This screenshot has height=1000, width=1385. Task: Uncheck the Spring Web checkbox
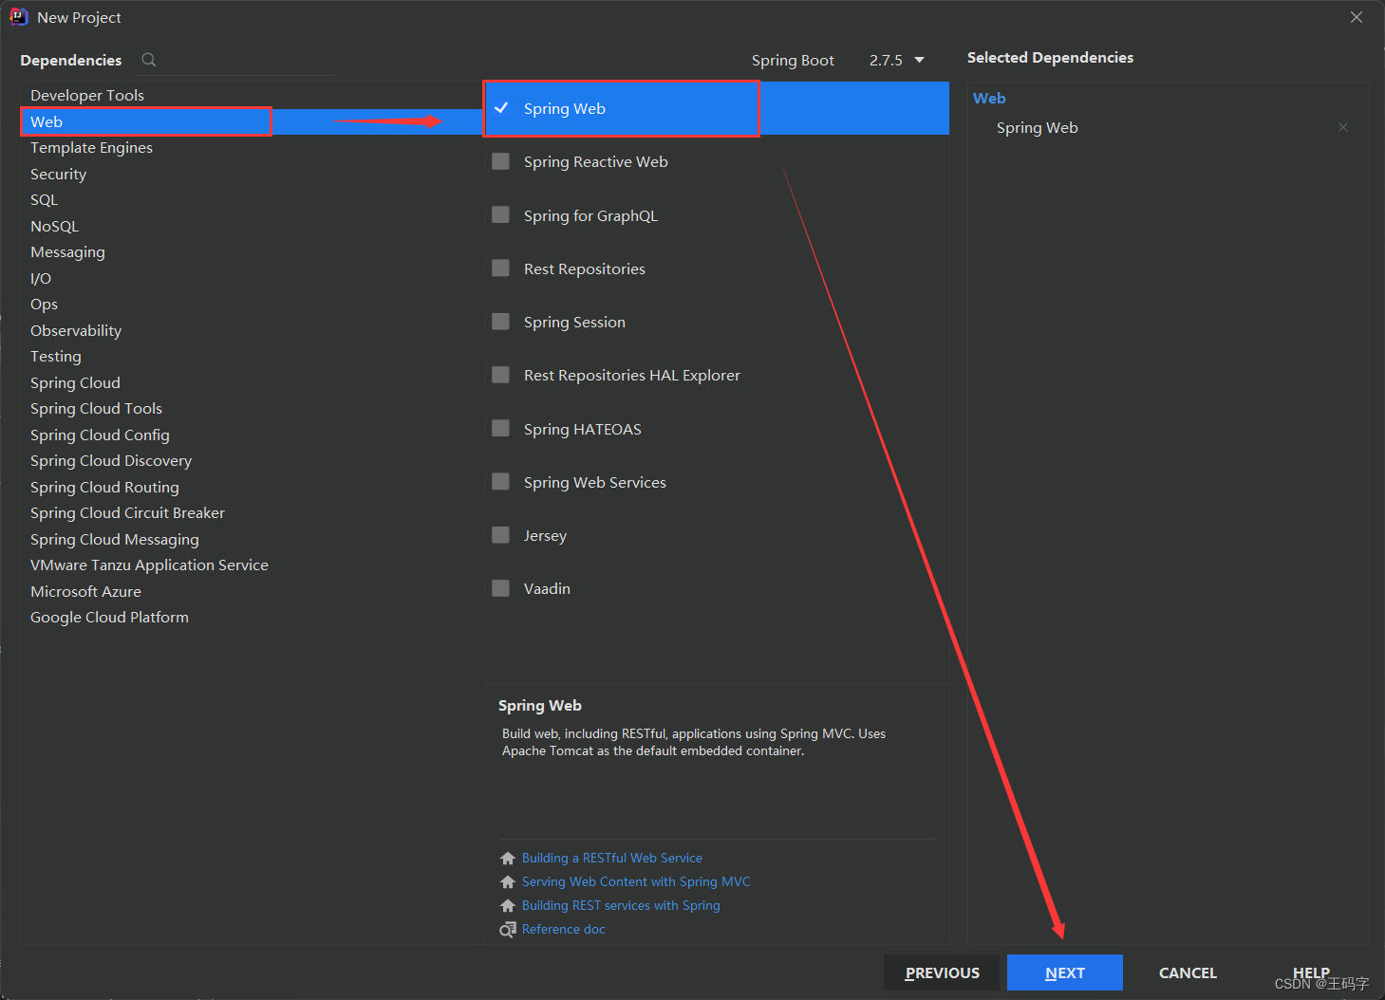click(x=501, y=108)
